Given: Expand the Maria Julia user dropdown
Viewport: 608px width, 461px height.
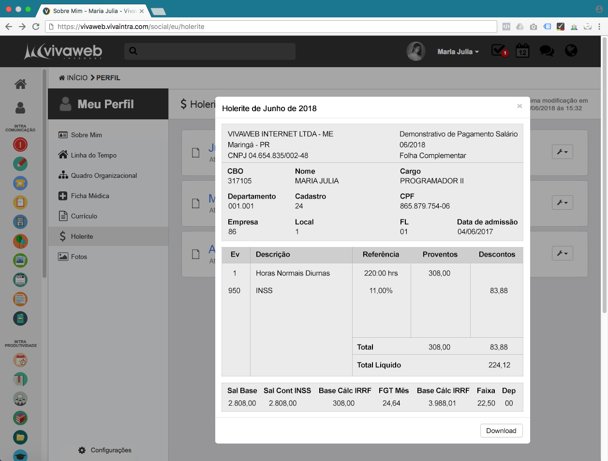Looking at the screenshot, I should [x=458, y=52].
